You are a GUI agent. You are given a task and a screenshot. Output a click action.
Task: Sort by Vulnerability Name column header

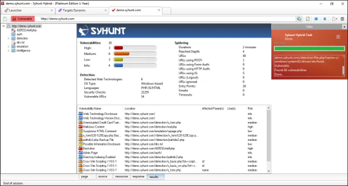pyautogui.click(x=100, y=109)
